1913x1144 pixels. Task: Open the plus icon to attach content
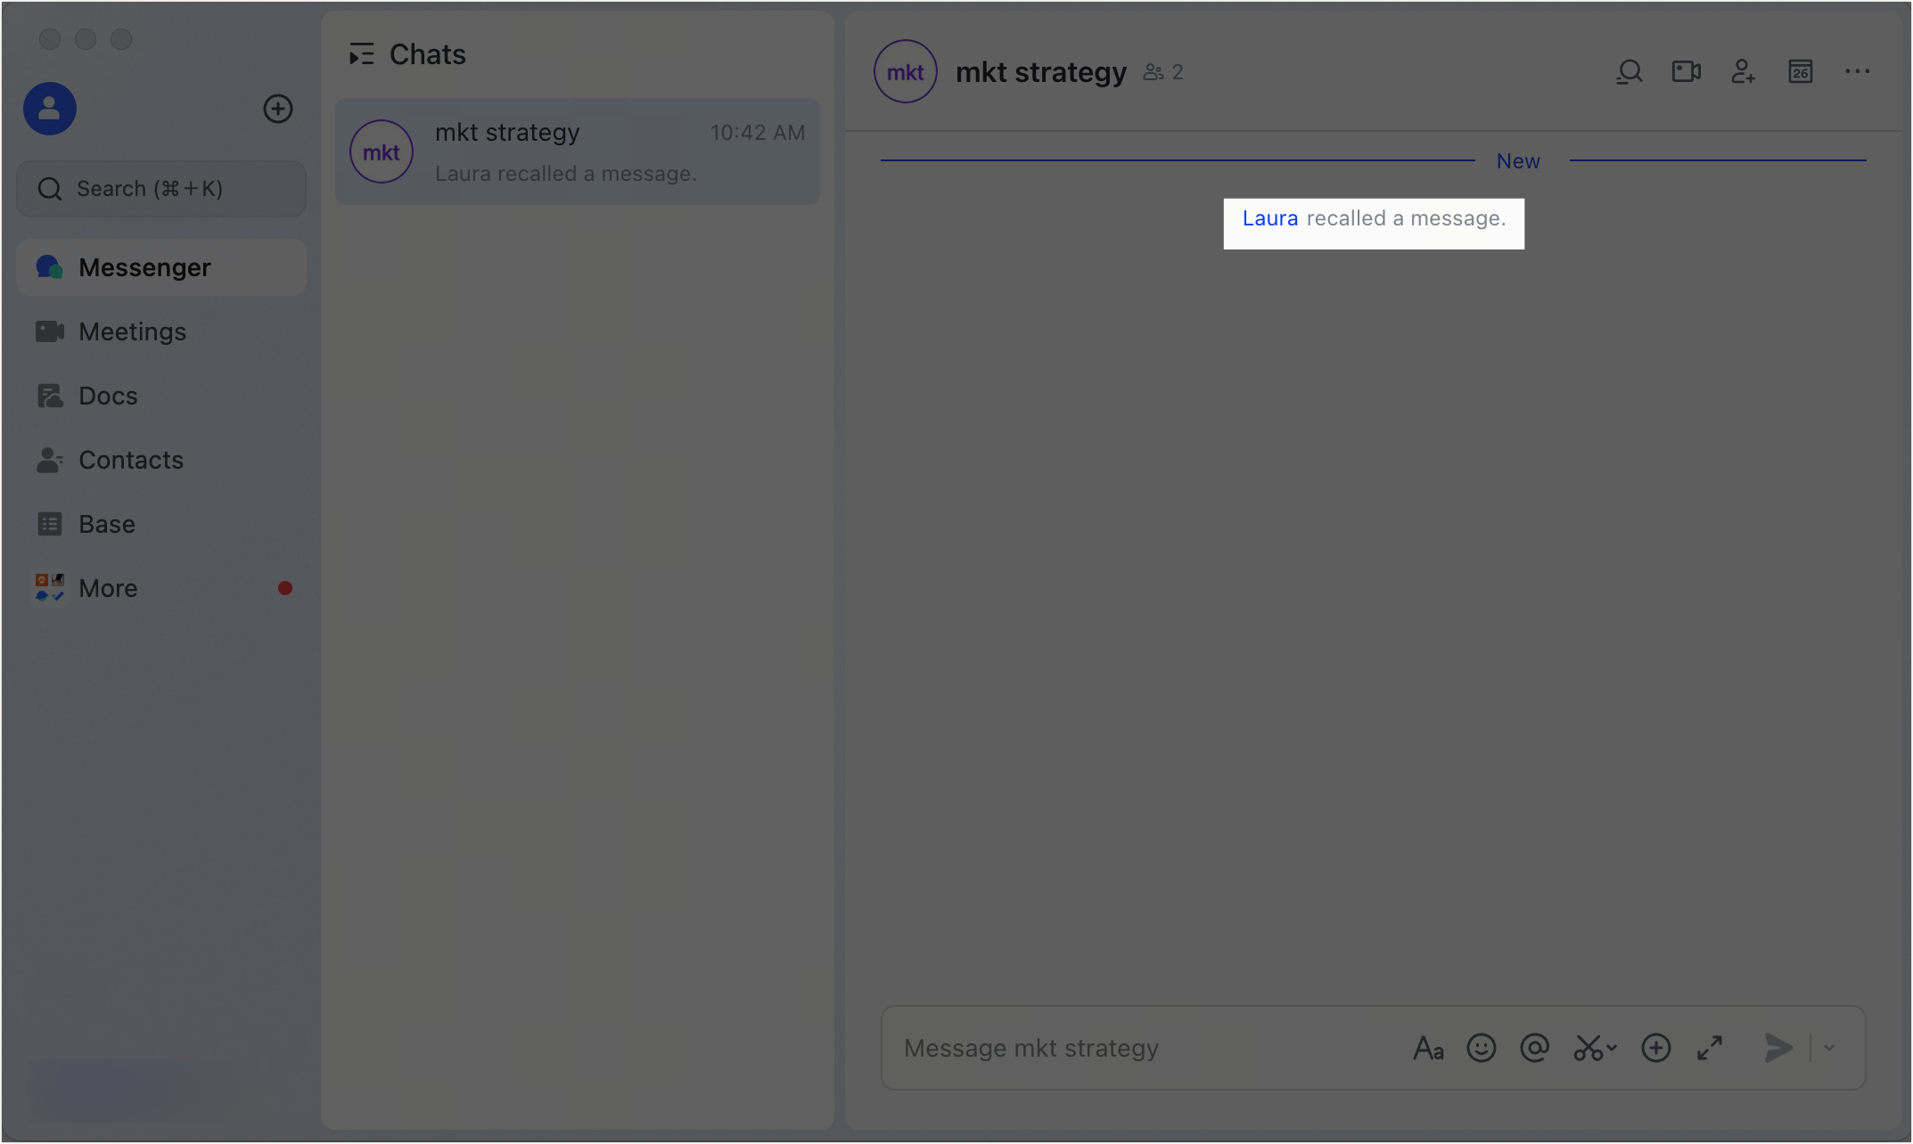click(x=1656, y=1048)
